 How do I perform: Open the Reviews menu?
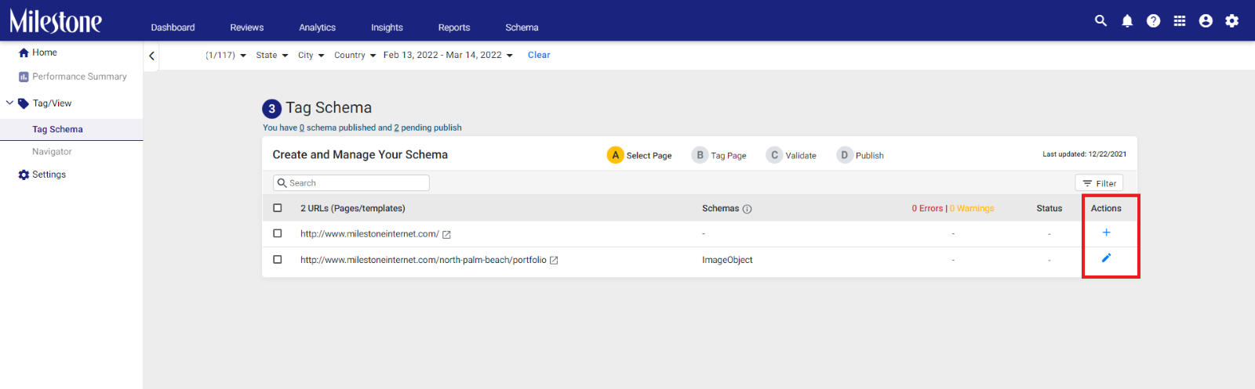pos(247,27)
